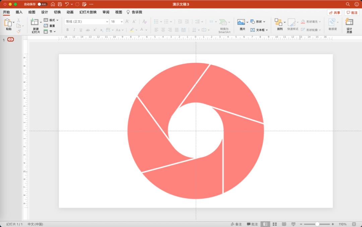The width and height of the screenshot is (362, 227).
Task: Click the Quick Styles (快速样式) icon
Action: click(x=292, y=22)
